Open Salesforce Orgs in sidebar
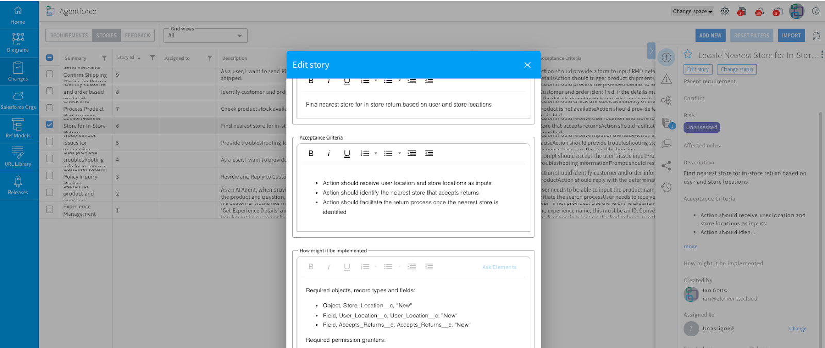The width and height of the screenshot is (825, 348). coord(18,100)
